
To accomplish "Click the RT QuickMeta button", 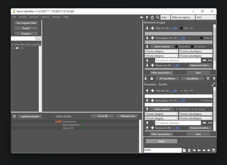I will coord(167,78).
